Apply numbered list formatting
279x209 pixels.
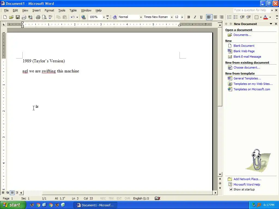point(229,17)
